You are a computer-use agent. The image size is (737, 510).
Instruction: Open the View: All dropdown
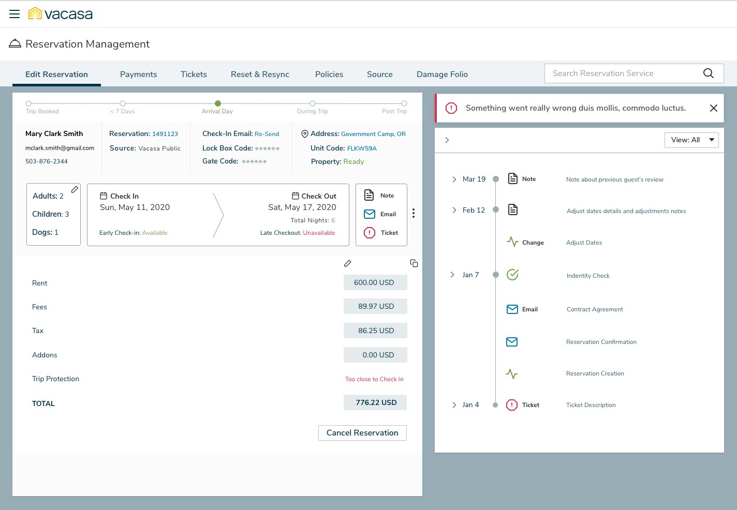pyautogui.click(x=691, y=140)
